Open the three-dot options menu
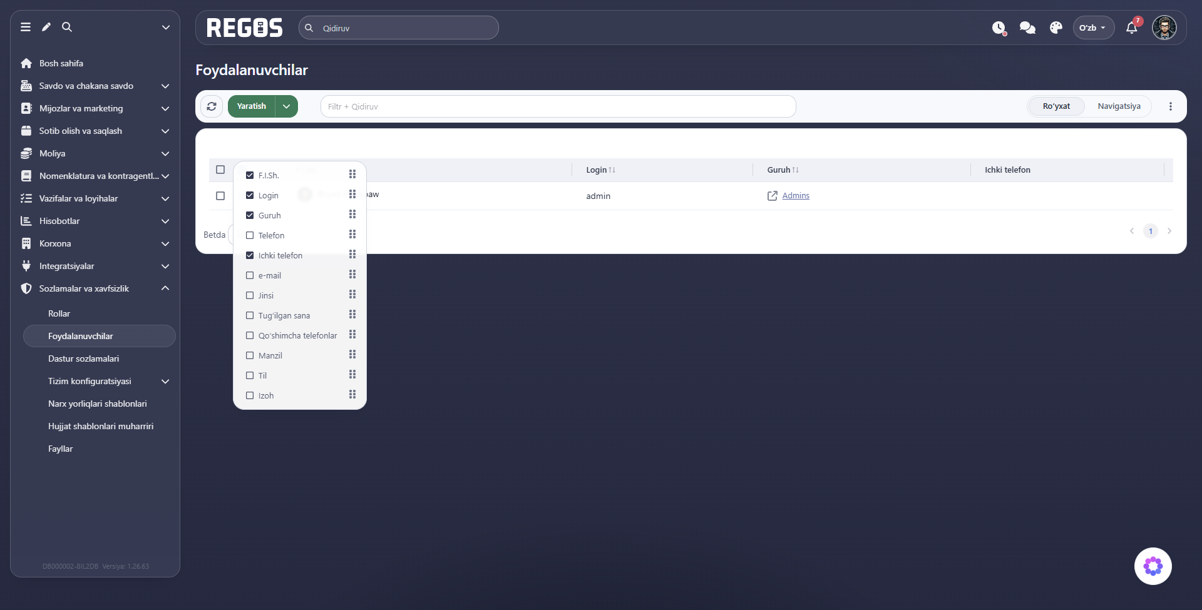The width and height of the screenshot is (1202, 610). click(x=1171, y=106)
